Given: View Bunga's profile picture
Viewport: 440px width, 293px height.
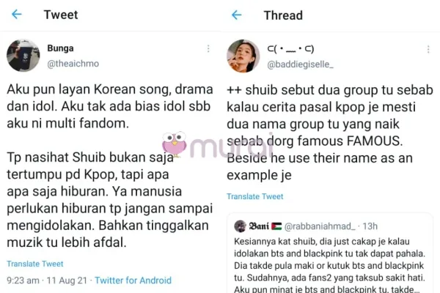Looking at the screenshot, I should click(23, 56).
